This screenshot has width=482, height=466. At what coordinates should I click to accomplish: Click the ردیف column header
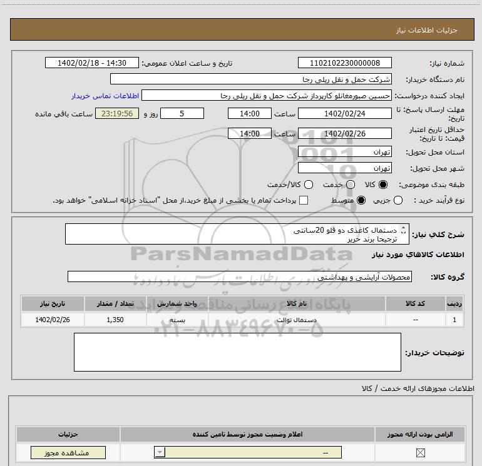454,303
